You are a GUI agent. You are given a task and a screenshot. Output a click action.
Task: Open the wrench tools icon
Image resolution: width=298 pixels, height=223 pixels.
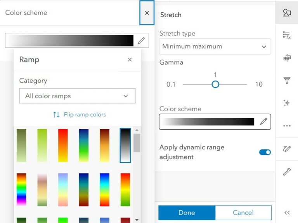click(287, 172)
